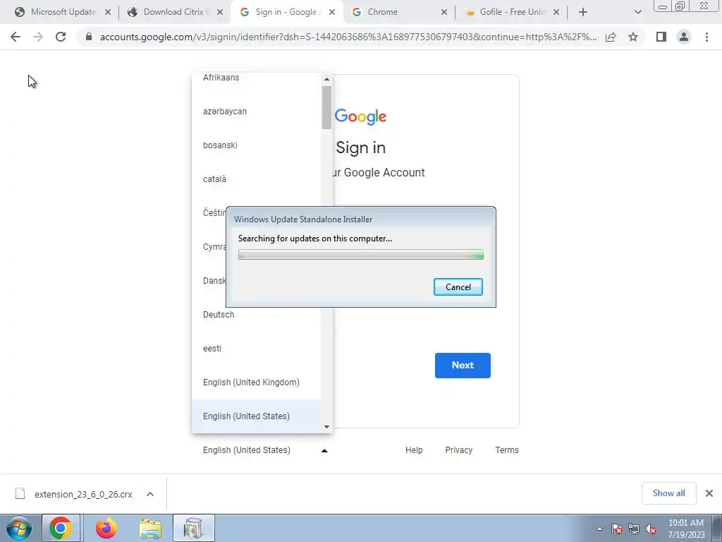Image resolution: width=722 pixels, height=542 pixels.
Task: Click the language list scrollbar thumb
Action: 327,107
